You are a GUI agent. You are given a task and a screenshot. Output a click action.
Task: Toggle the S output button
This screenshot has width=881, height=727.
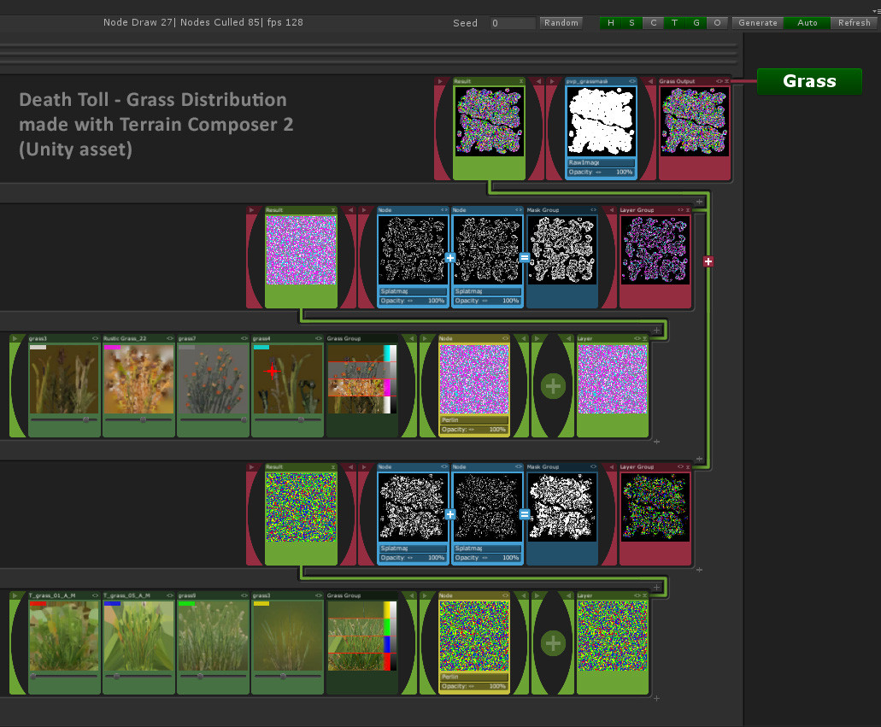632,23
